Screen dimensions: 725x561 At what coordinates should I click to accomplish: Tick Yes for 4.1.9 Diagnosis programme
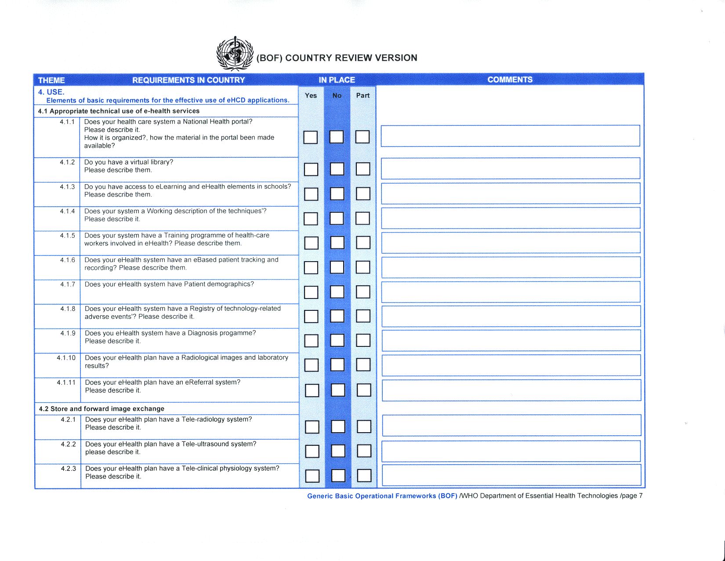pyautogui.click(x=311, y=341)
